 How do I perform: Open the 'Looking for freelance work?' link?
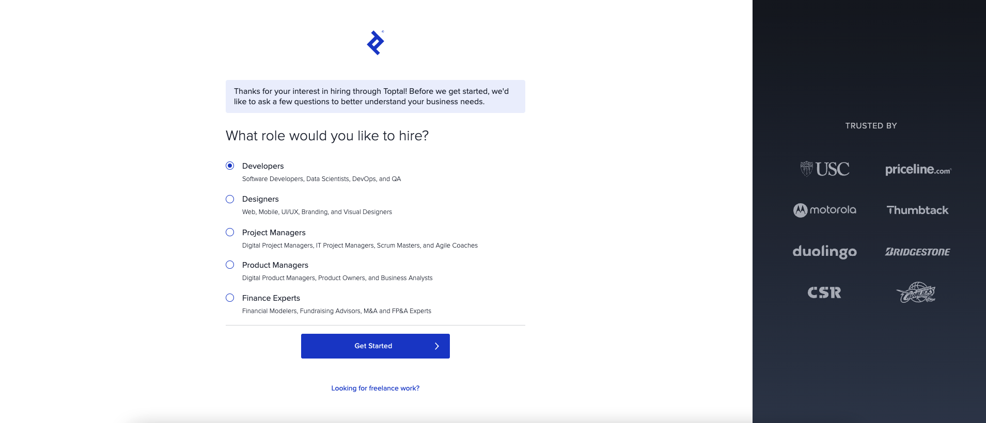tap(375, 388)
